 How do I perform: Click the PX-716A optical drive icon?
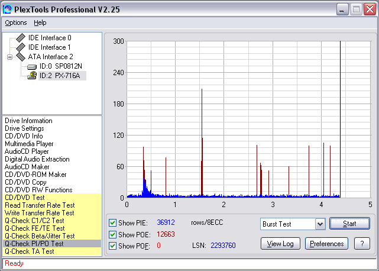32,76
